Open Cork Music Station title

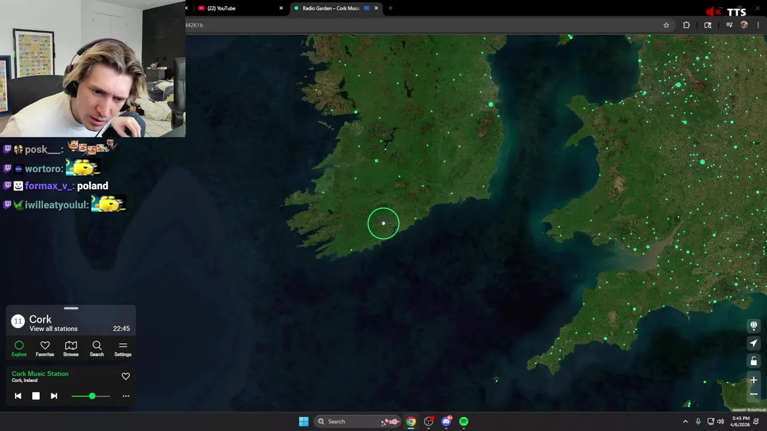[x=40, y=374]
